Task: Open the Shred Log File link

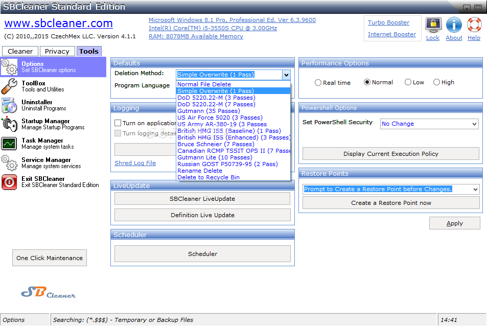Action: [x=135, y=163]
